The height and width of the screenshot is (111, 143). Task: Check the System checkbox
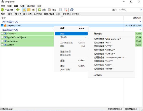2,45
